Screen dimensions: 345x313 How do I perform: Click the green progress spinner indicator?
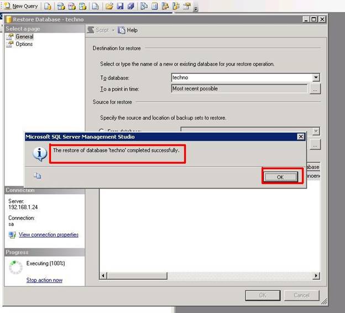click(15, 267)
